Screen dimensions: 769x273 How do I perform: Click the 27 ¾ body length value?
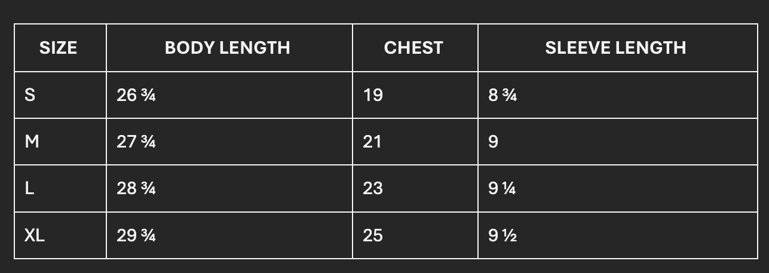coord(136,142)
